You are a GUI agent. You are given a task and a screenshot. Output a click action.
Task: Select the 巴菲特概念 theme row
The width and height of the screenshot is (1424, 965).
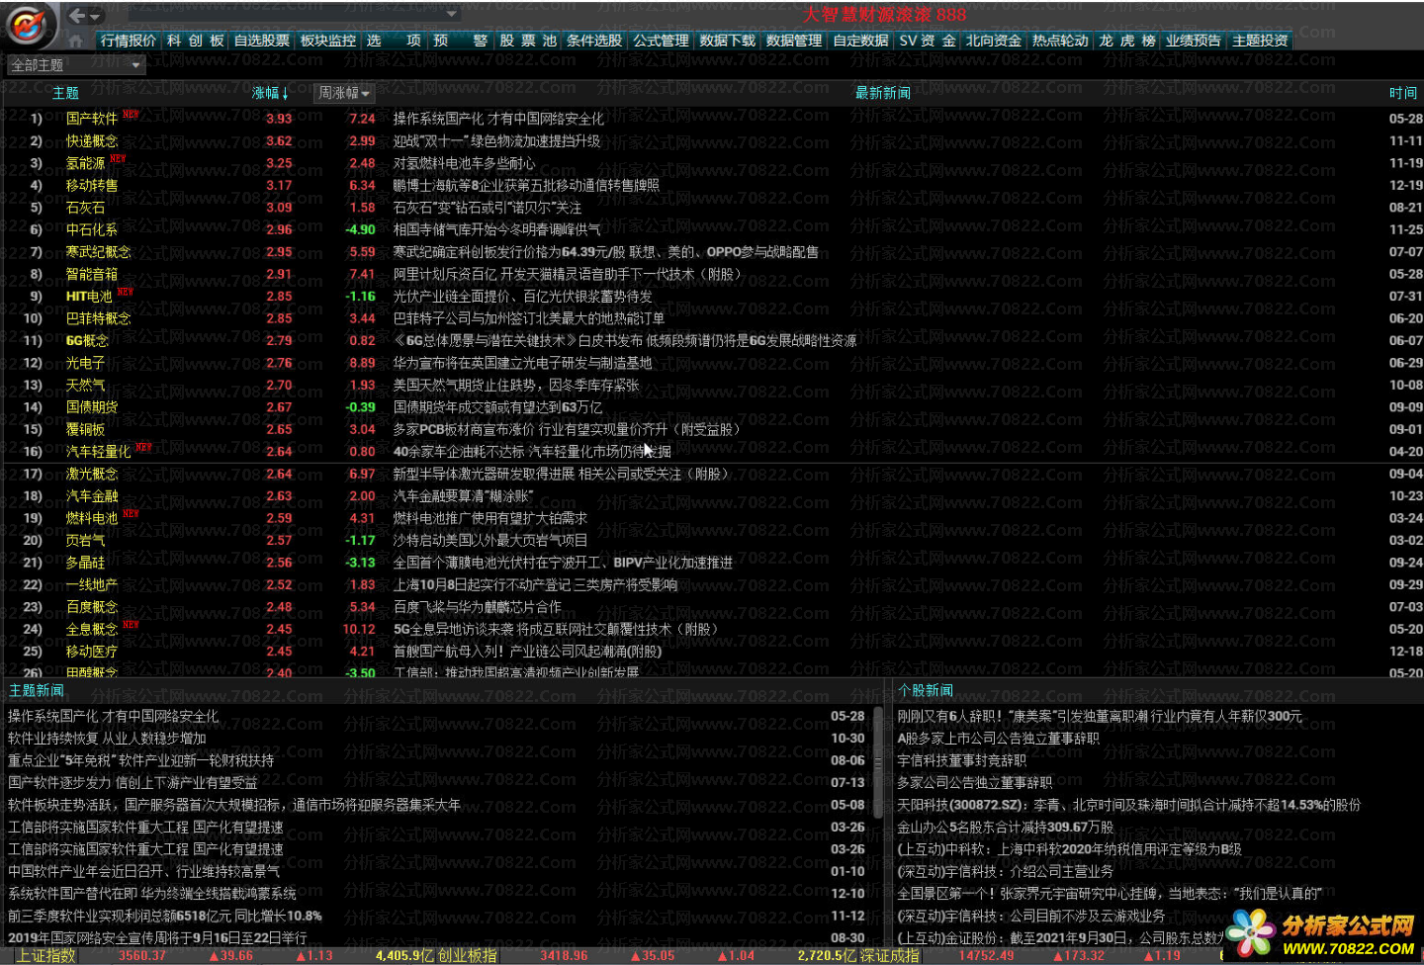pyautogui.click(x=712, y=318)
